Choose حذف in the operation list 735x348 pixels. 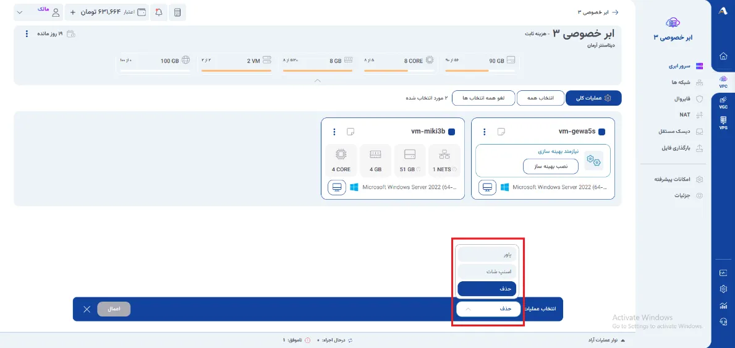486,289
